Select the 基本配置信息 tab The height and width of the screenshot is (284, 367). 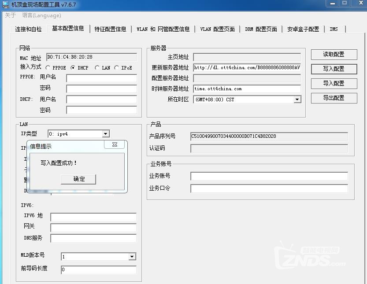(x=68, y=29)
